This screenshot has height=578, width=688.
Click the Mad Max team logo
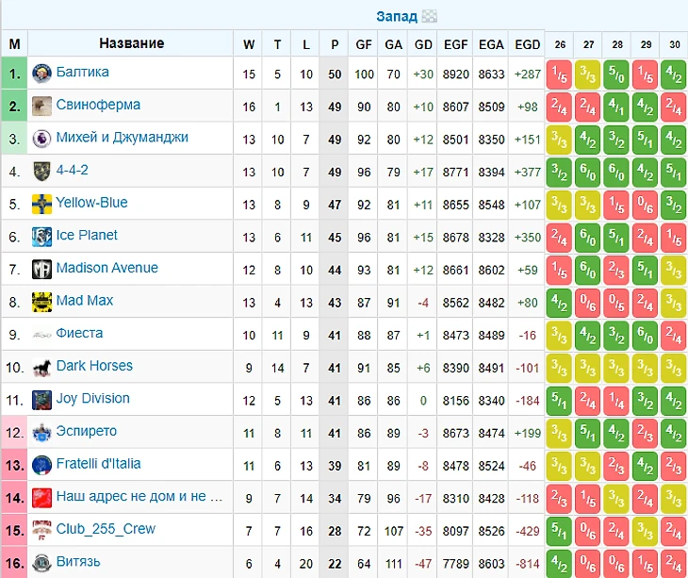point(41,302)
